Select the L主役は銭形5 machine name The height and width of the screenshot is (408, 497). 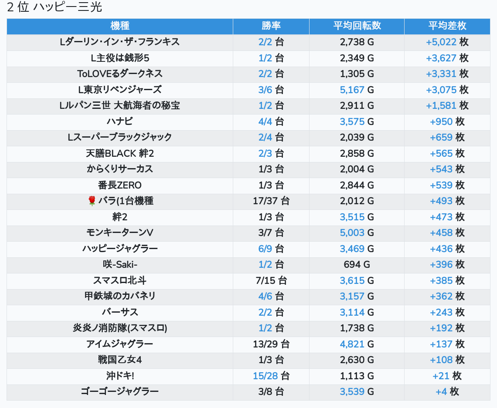coord(120,58)
